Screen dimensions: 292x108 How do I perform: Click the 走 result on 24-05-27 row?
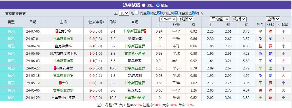[271, 68]
